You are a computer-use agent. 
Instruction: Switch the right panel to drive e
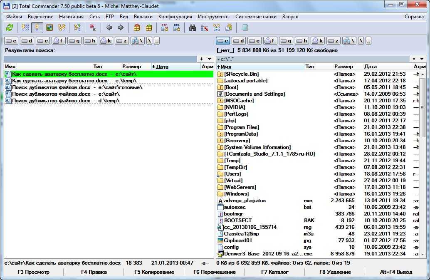[255, 41]
